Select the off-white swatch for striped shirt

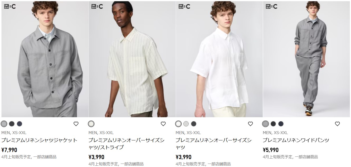(x=91, y=124)
